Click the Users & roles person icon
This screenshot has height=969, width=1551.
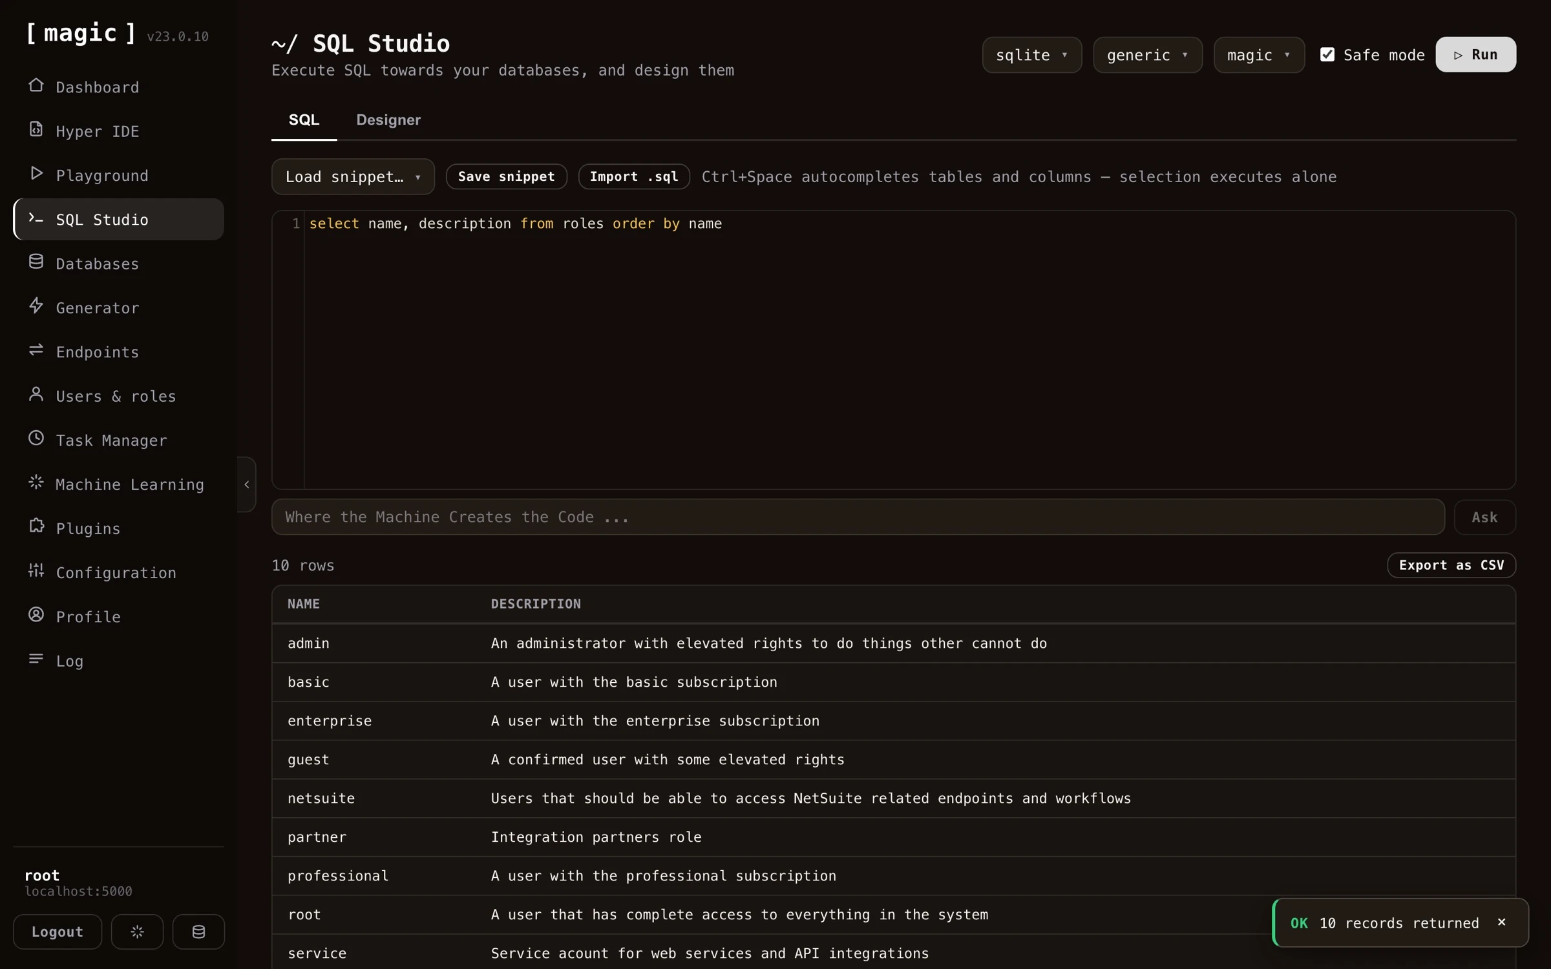(36, 394)
